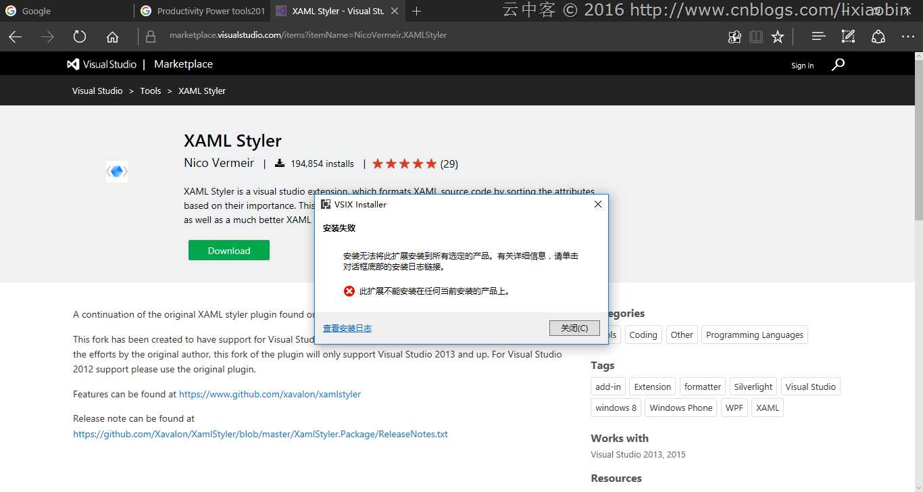The width and height of the screenshot is (923, 492).
Task: Refresh the page with reload icon
Action: (x=80, y=37)
